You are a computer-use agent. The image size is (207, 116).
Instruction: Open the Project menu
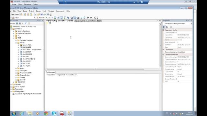pyautogui.click(x=31, y=11)
